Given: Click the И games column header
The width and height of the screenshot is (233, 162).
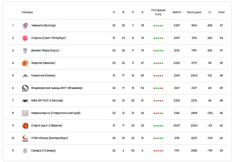Looking at the screenshot, I should coord(114,12).
